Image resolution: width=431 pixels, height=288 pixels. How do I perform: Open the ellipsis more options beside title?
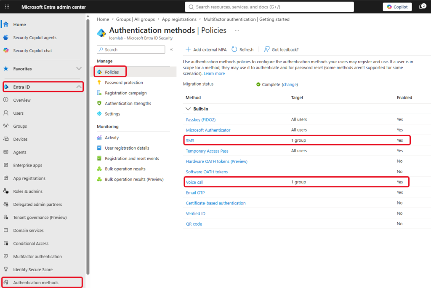[237, 30]
